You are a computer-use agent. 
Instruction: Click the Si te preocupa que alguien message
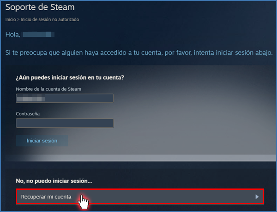139,53
